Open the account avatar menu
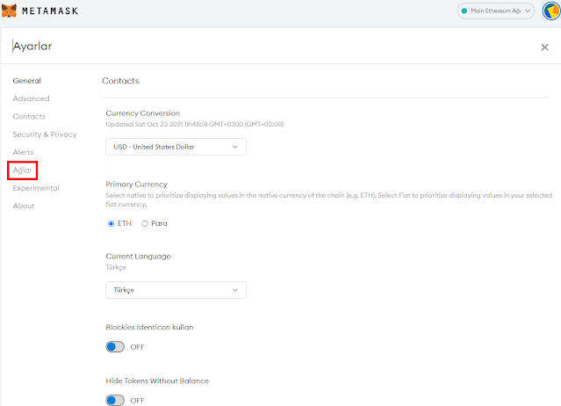The image size is (561, 406). (x=548, y=11)
